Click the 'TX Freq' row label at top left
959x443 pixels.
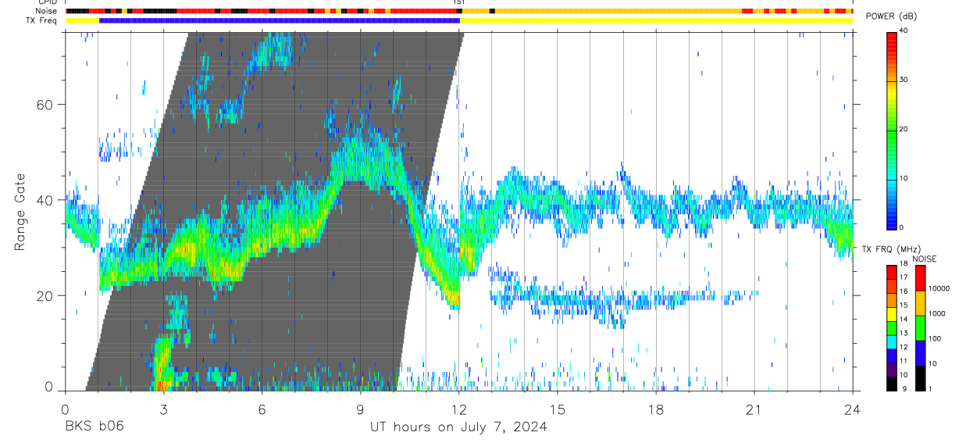pos(42,20)
